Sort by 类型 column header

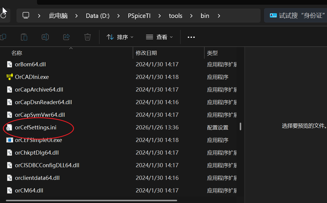click(212, 53)
